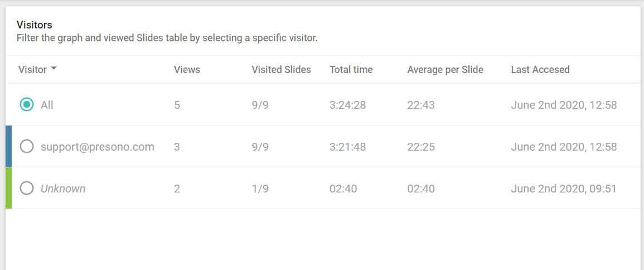This screenshot has height=270, width=644.
Task: Select the Unknown visitor radio button
Action: (x=27, y=189)
